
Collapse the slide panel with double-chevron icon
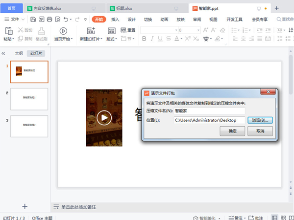pos(4,53)
